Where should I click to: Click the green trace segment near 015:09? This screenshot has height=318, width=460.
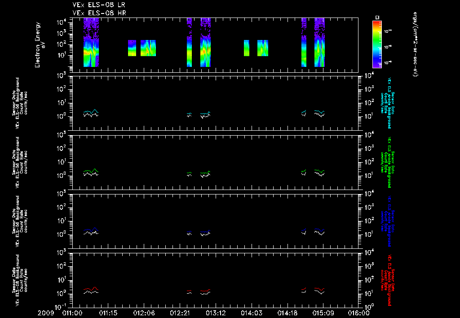tap(319, 171)
